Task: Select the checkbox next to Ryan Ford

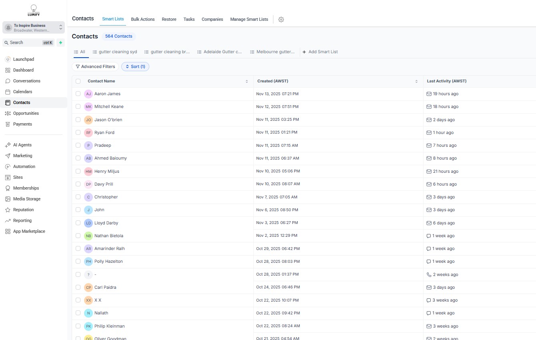Action: [78, 132]
